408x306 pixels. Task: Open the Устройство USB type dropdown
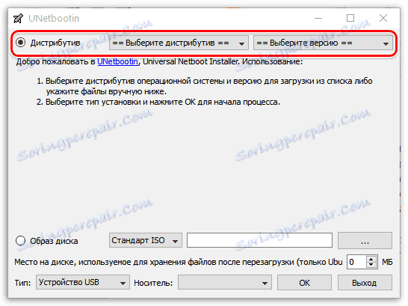pos(83,282)
